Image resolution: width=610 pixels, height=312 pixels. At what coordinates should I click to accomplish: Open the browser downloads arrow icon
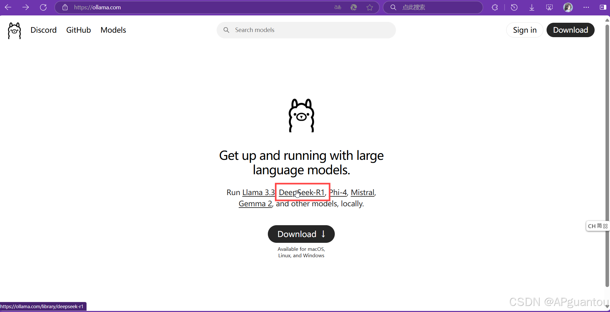pyautogui.click(x=532, y=7)
